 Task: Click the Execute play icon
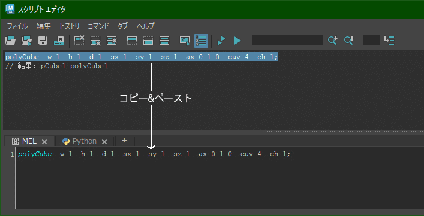tap(237, 41)
